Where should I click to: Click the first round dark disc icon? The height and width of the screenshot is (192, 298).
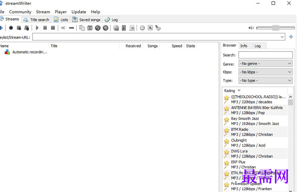coord(98,28)
